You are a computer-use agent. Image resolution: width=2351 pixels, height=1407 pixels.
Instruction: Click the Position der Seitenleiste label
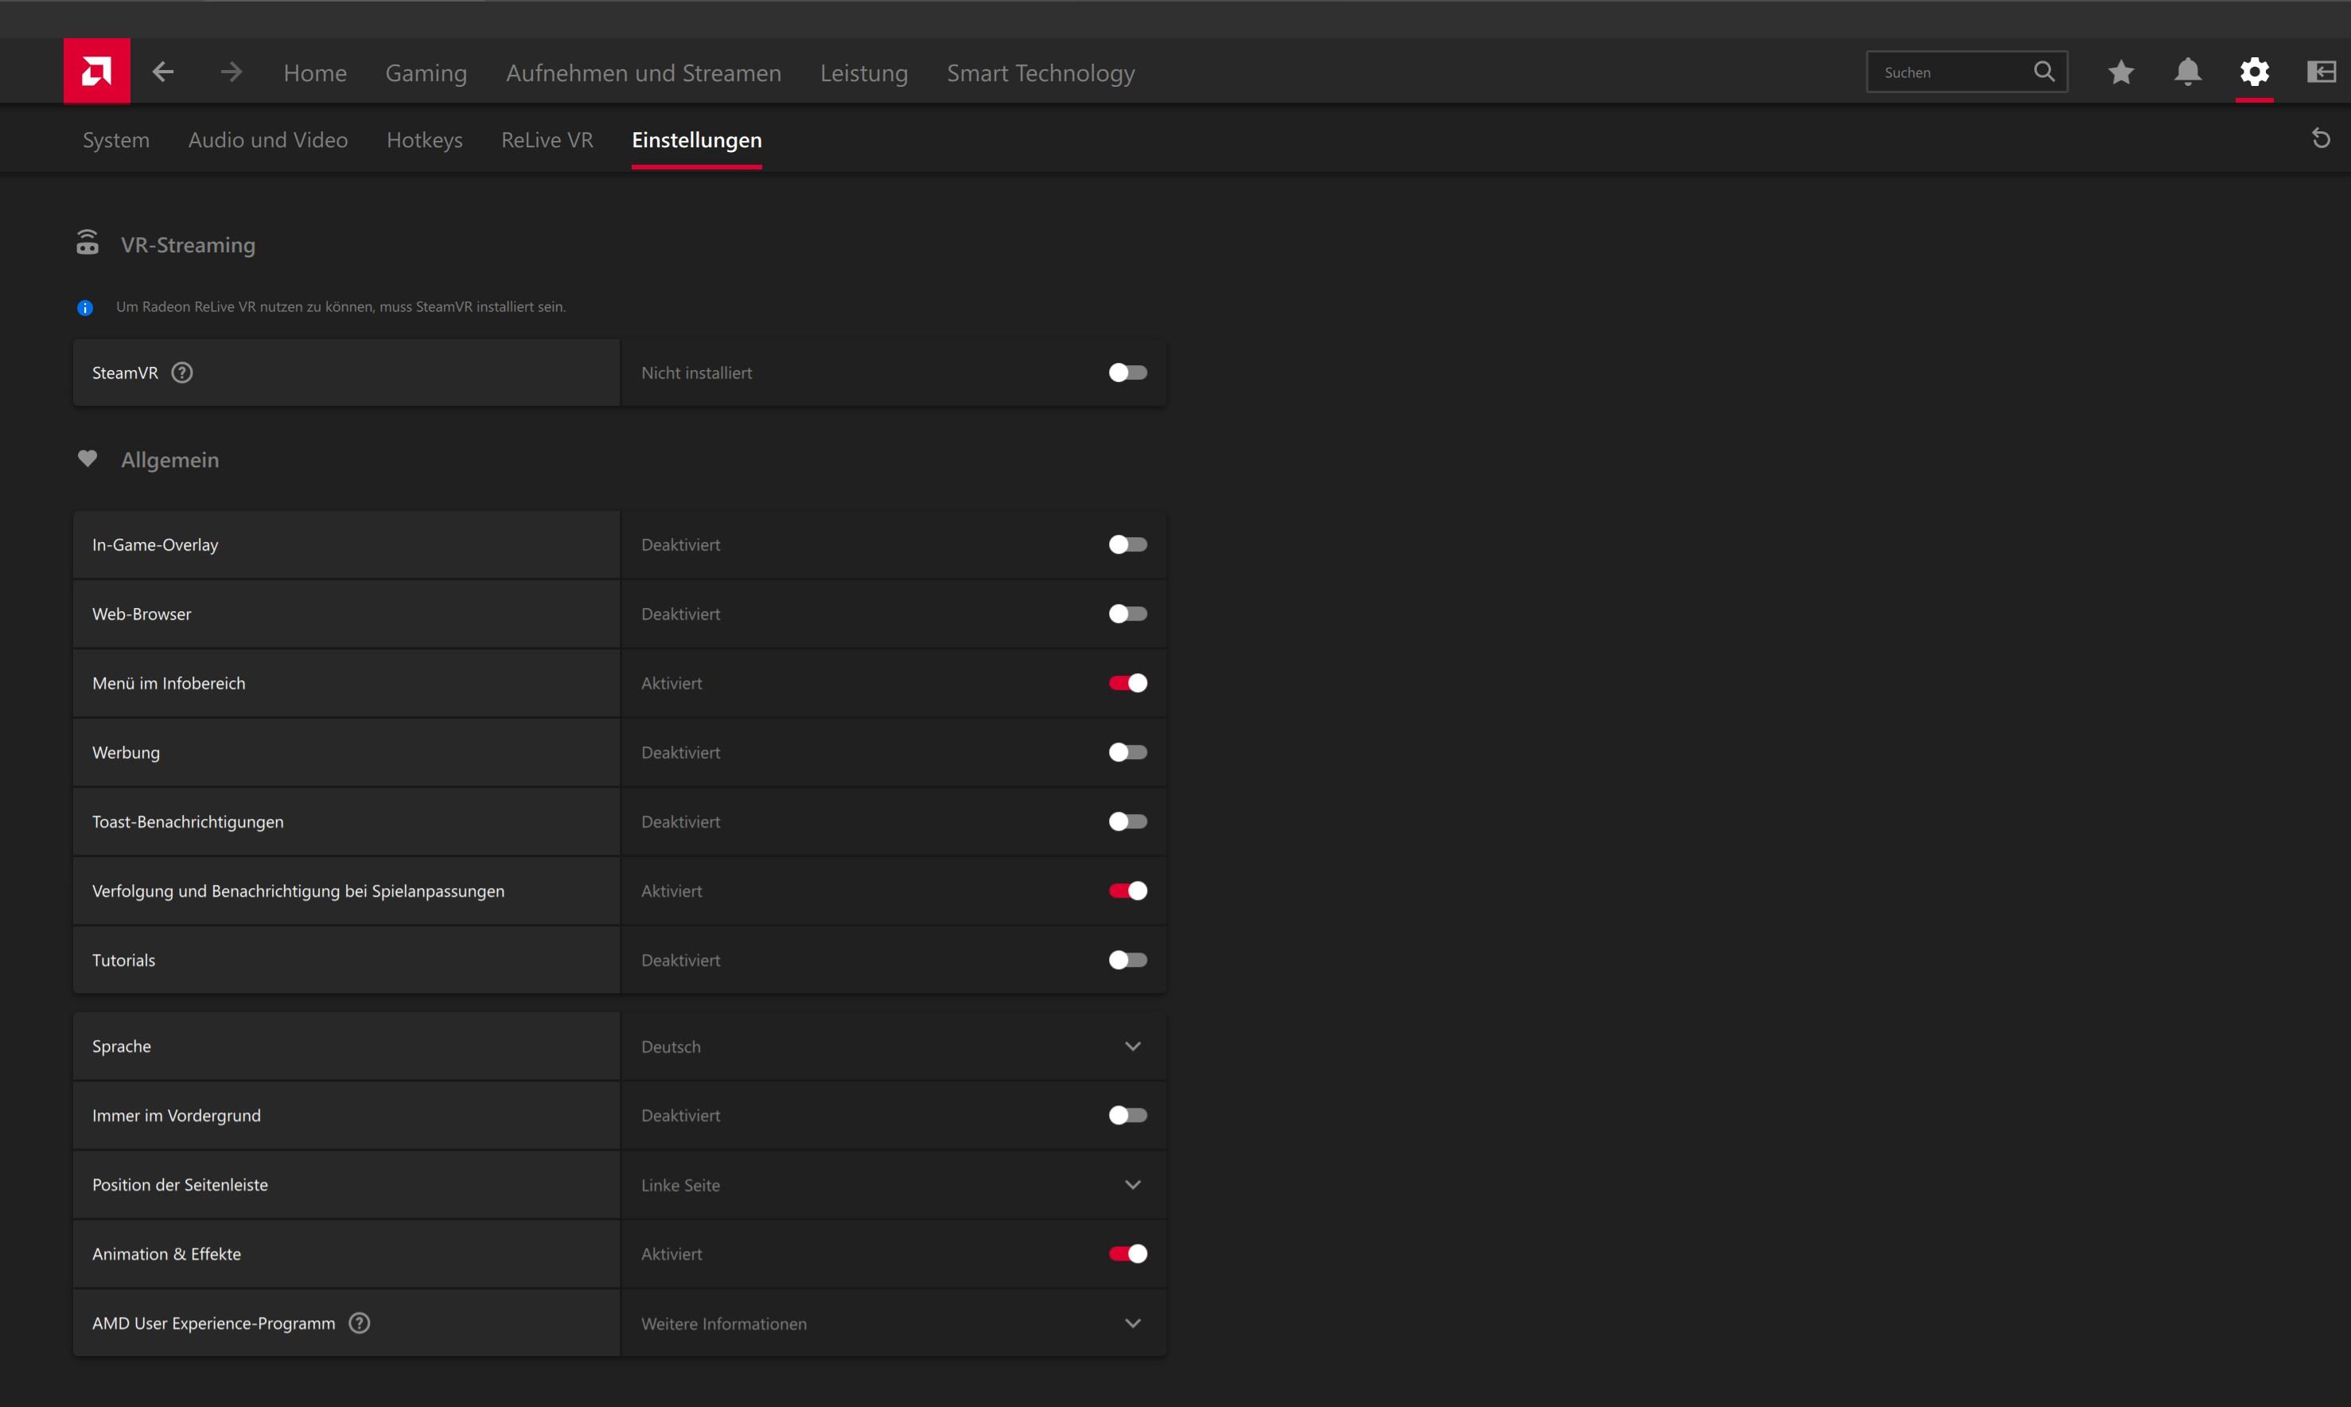180,1184
